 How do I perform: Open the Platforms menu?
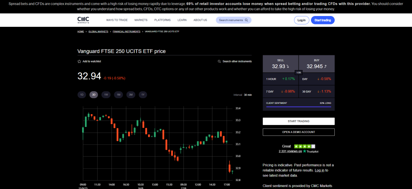click(163, 20)
